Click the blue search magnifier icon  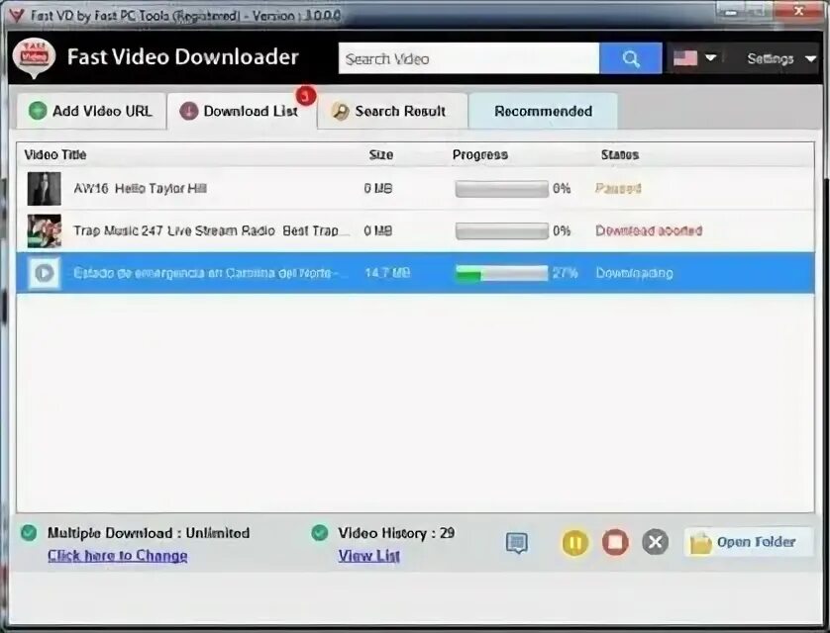tap(630, 58)
